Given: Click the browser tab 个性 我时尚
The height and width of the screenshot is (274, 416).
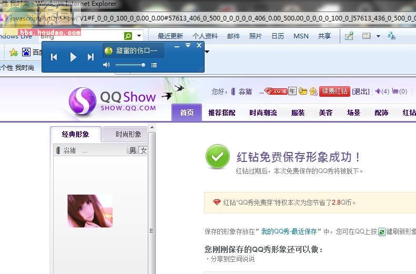Looking at the screenshot, I should pyautogui.click(x=17, y=68).
